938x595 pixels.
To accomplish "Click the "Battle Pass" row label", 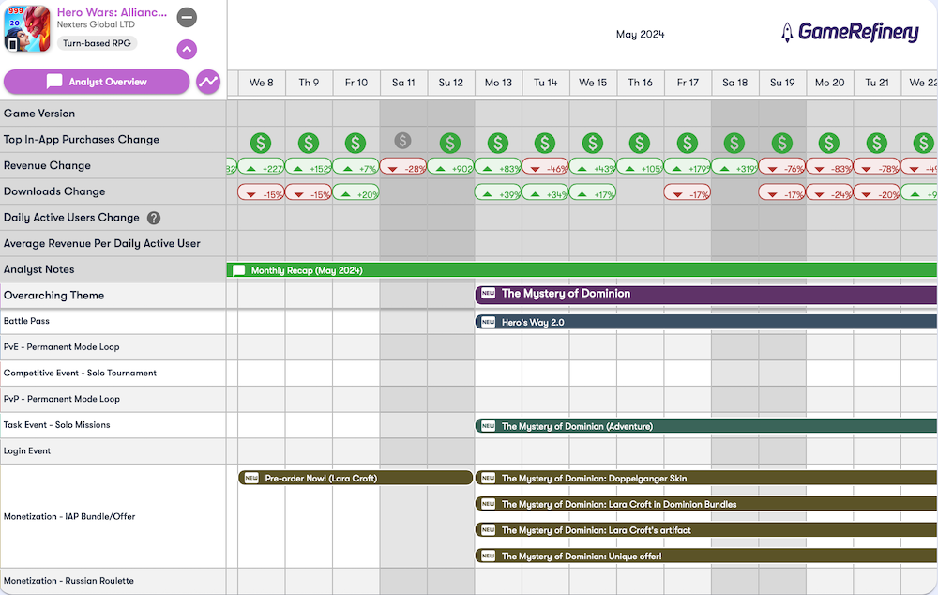I will click(26, 321).
